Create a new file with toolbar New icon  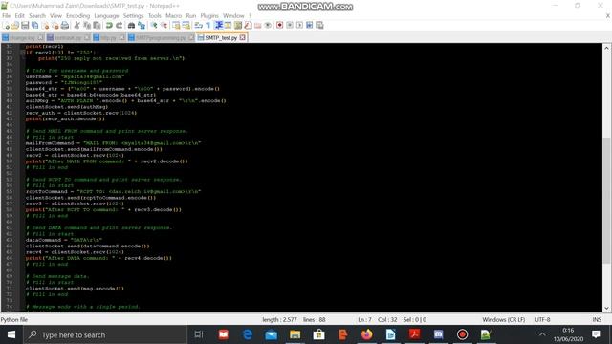click(x=7, y=26)
